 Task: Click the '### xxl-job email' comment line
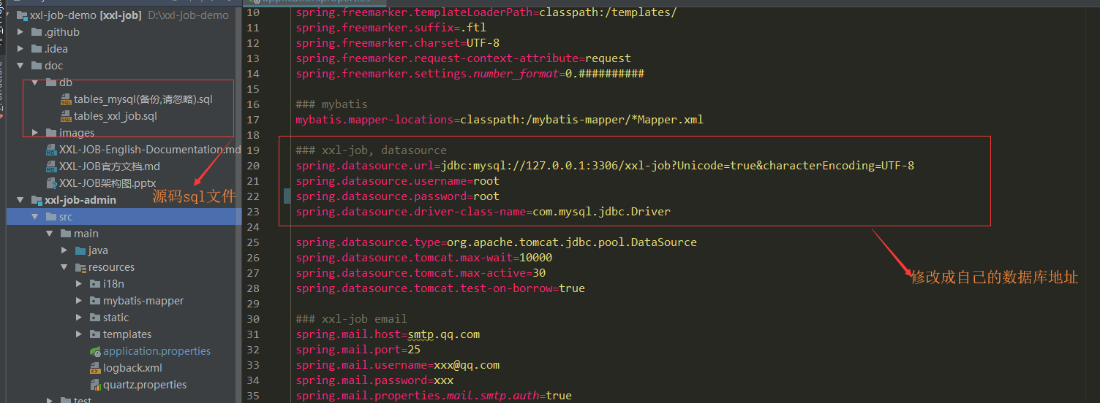click(x=351, y=319)
